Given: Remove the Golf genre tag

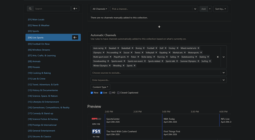Looking at the screenshot, I should pyautogui.click(x=166, y=48).
